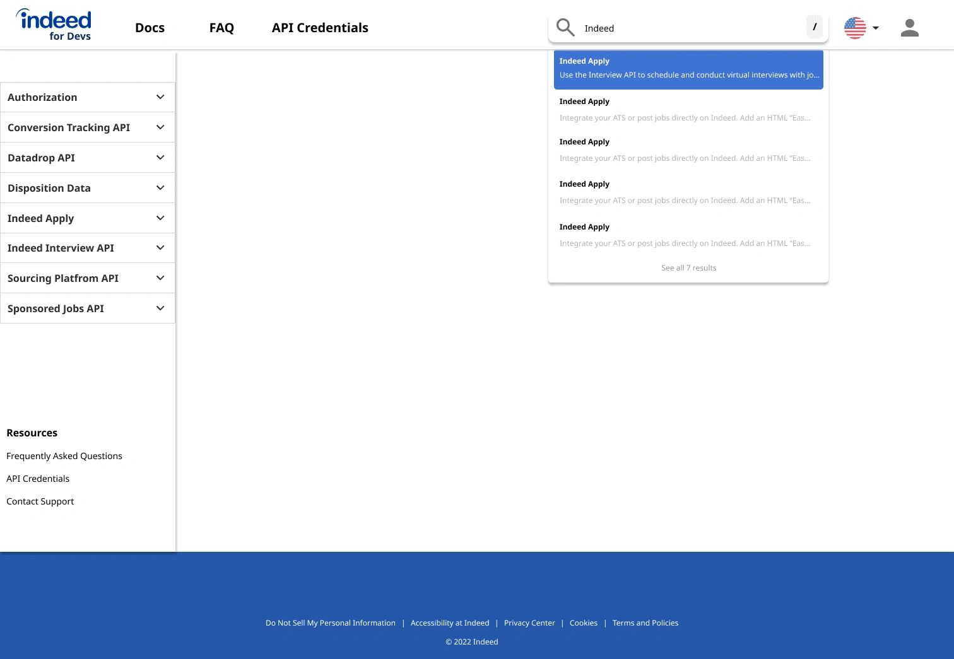Open Accessibility at Indeed footer link
This screenshot has height=659, width=954.
450,623
